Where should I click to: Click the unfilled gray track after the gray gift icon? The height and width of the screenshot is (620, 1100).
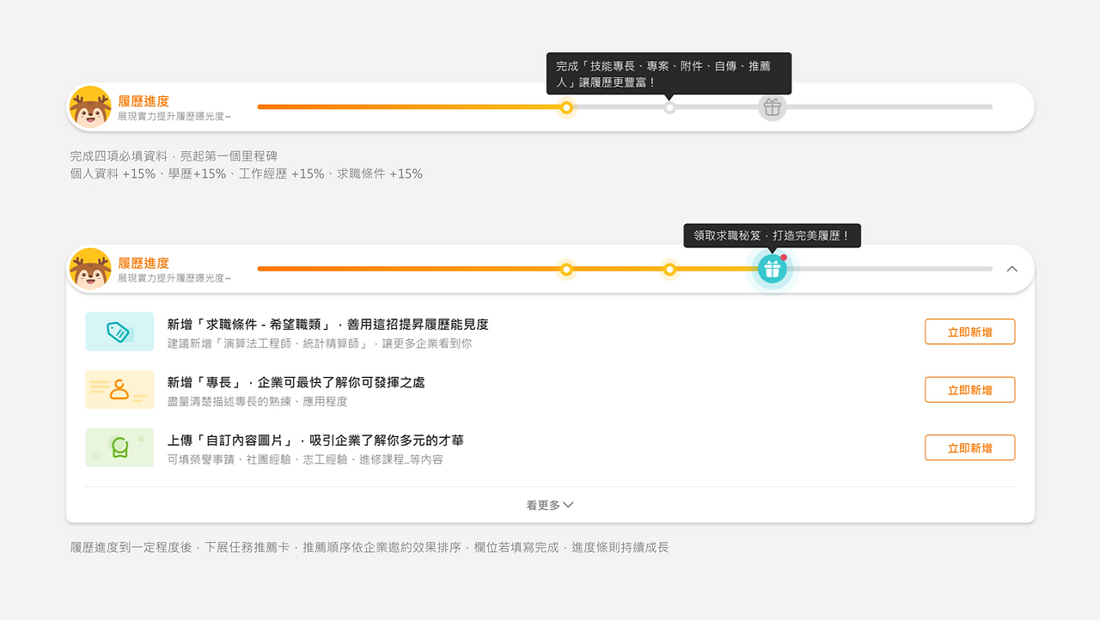890,107
